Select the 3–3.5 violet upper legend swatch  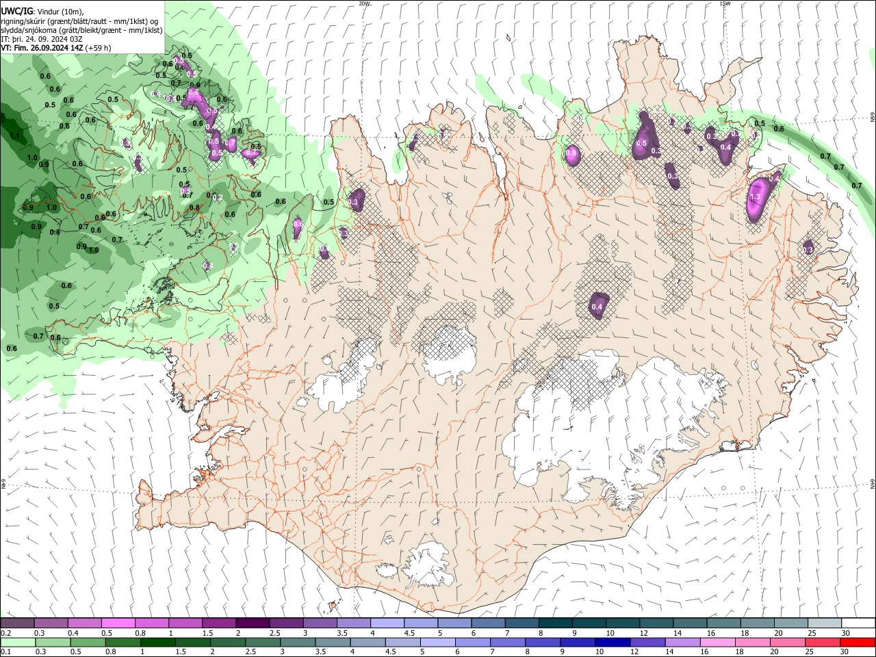coord(320,623)
